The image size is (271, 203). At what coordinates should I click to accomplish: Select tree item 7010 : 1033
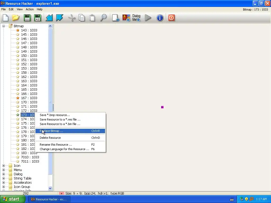[30, 157]
